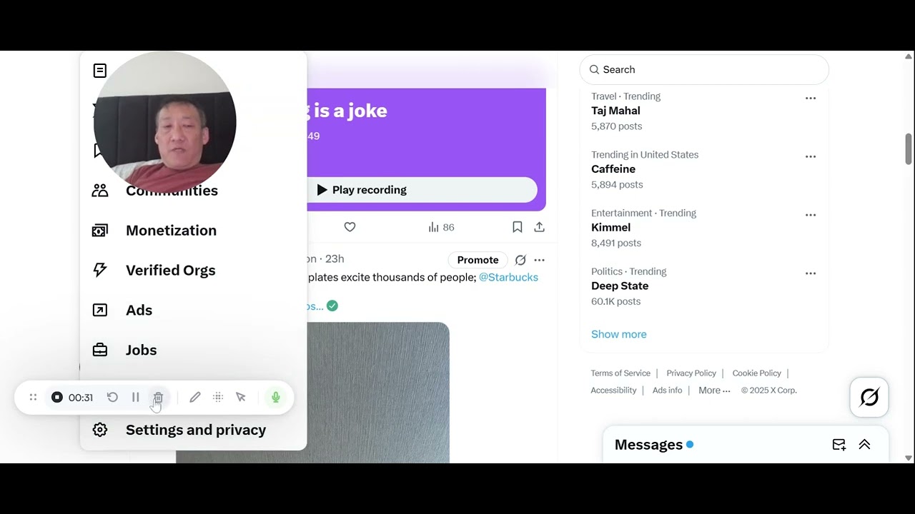Click the green verified badge
This screenshot has width=915, height=514.
(332, 306)
